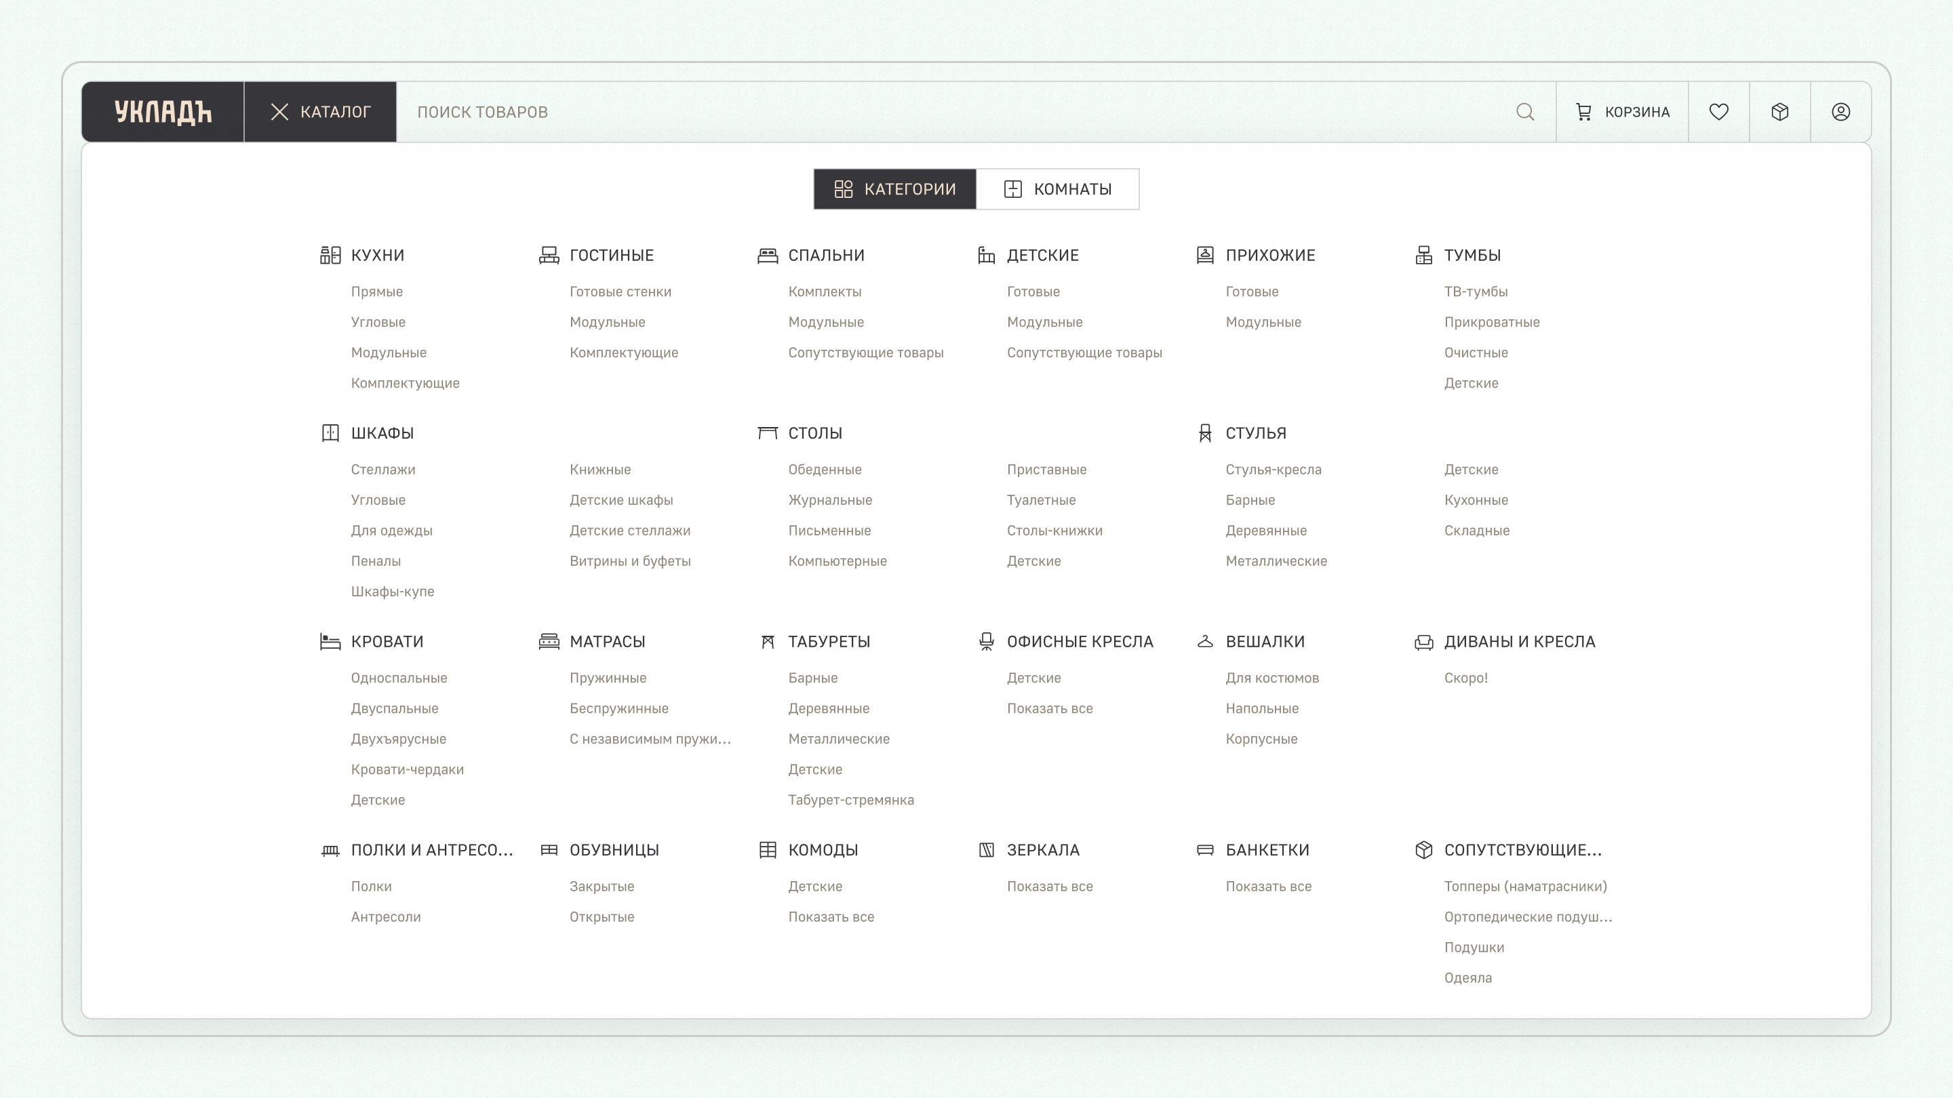Image resolution: width=1953 pixels, height=1098 pixels.
Task: Open favorites via the heart icon
Action: point(1718,112)
